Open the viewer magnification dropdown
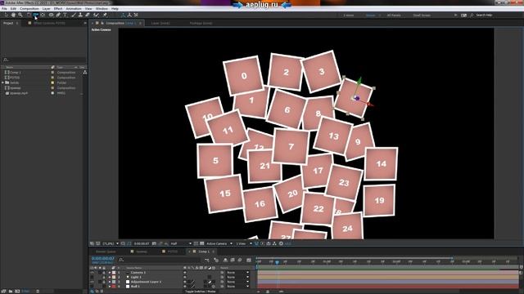 pyautogui.click(x=111, y=243)
